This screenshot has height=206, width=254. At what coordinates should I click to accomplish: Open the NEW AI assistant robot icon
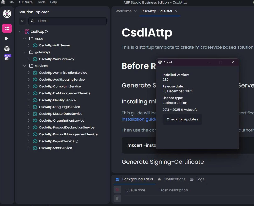pyautogui.click(x=7, y=58)
